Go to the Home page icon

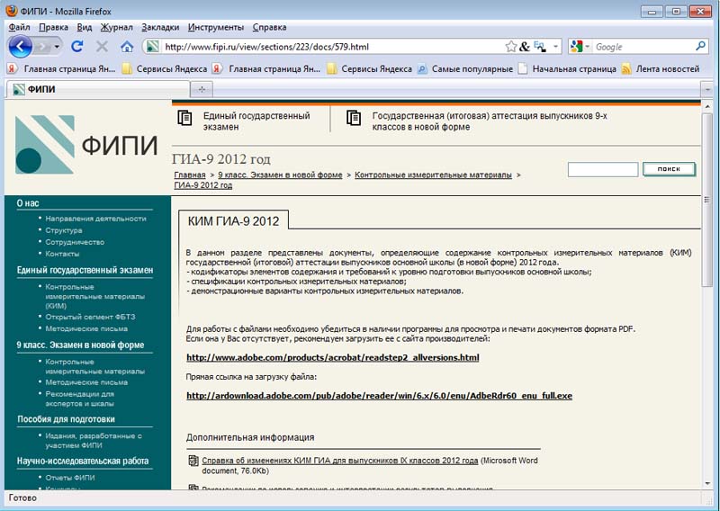pos(127,47)
